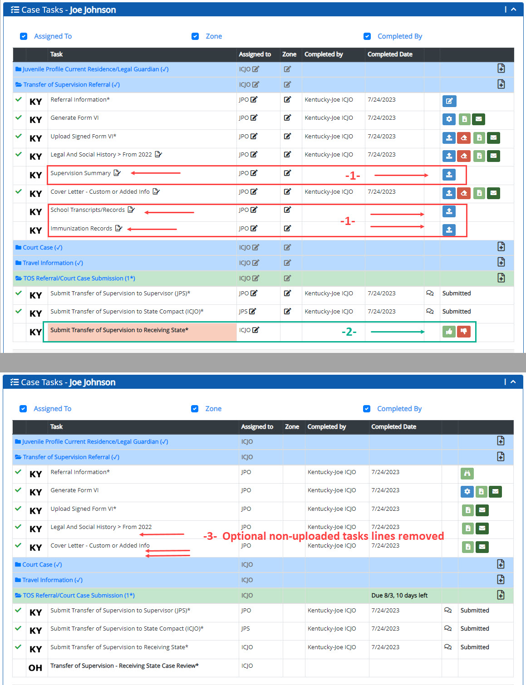This screenshot has height=685, width=526.
Task: Click 'Due 8/3, 10 days left' text
Action: [399, 595]
